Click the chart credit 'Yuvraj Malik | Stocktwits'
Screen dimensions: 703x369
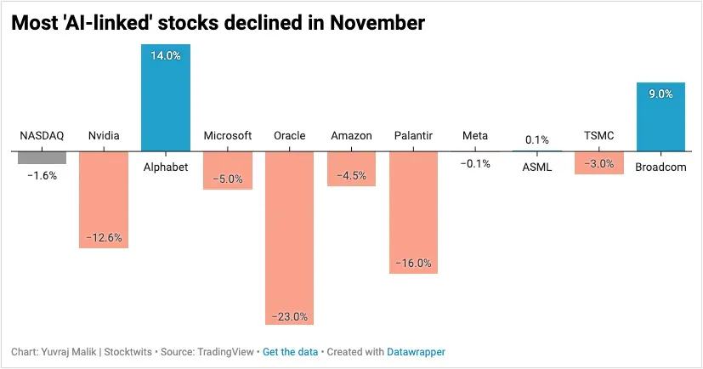coord(97,351)
